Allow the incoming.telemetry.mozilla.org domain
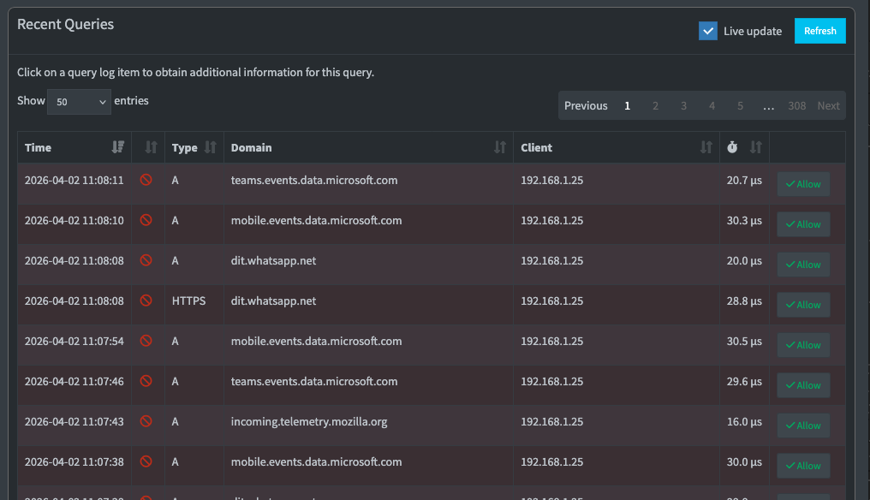This screenshot has height=500, width=870. click(x=803, y=426)
